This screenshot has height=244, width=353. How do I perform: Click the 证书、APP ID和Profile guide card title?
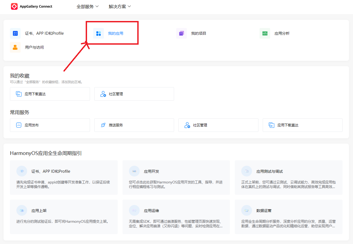click(51, 171)
